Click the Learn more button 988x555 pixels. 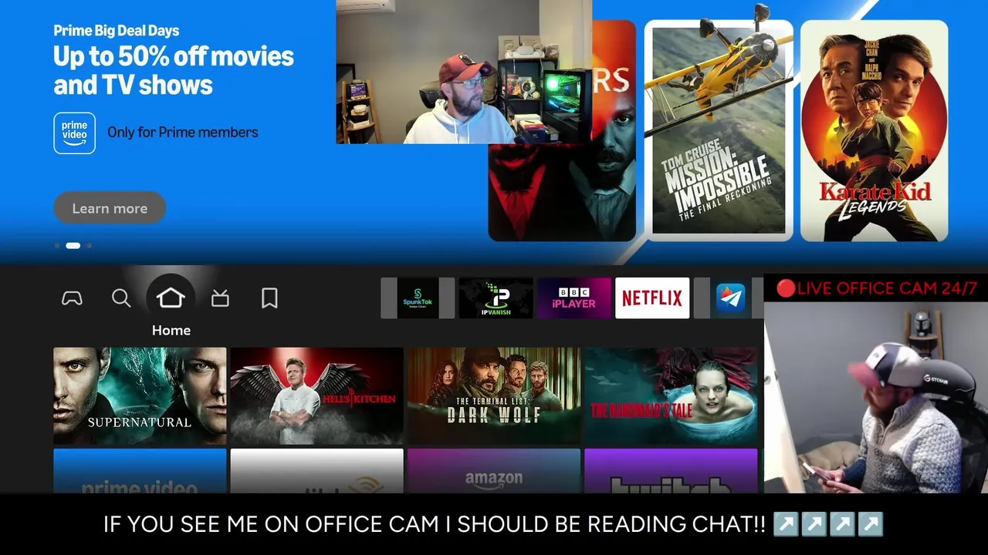coord(110,208)
